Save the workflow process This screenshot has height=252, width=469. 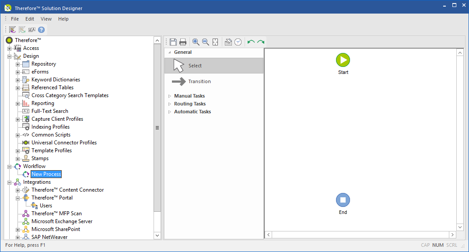pyautogui.click(x=173, y=42)
